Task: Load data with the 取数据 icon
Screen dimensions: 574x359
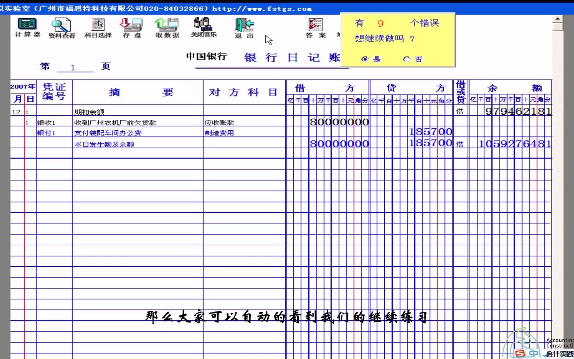Action: pos(167,28)
